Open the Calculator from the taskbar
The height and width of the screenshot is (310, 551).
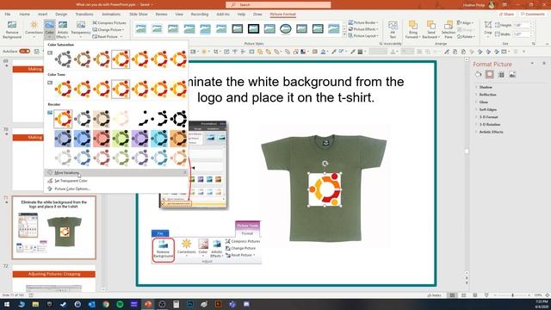pyautogui.click(x=176, y=304)
